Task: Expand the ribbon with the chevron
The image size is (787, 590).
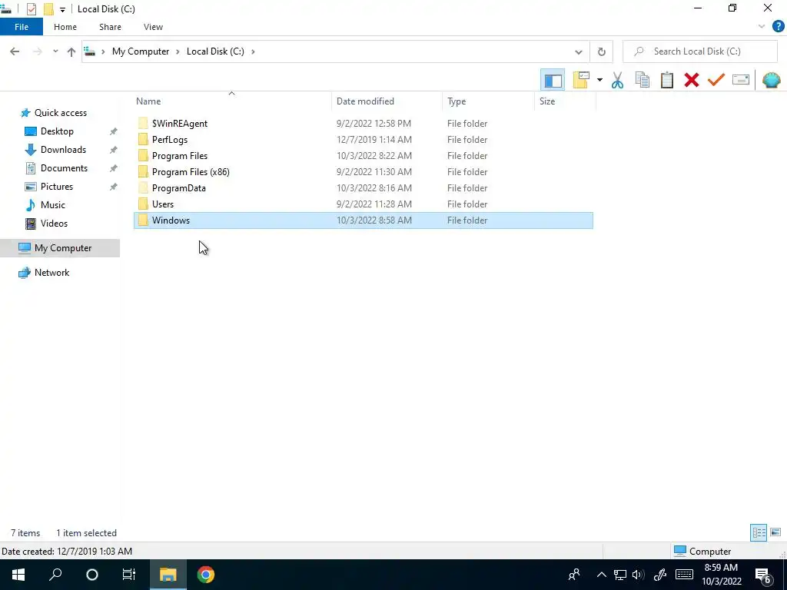Action: (x=762, y=27)
